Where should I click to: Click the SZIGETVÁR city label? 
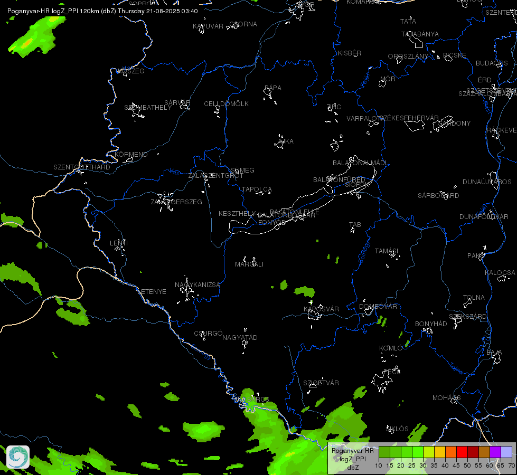(321, 383)
